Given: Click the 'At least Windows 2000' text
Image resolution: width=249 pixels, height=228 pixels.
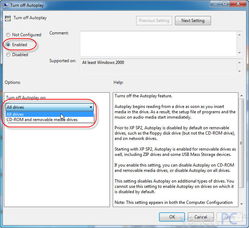Looking at the screenshot, I should [x=103, y=63].
